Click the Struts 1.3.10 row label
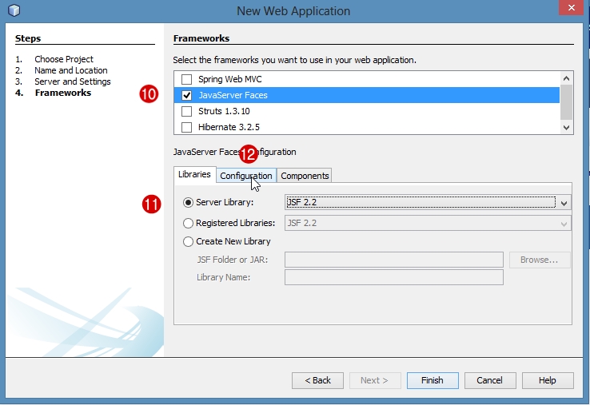Image resolution: width=590 pixels, height=405 pixels. click(x=224, y=111)
